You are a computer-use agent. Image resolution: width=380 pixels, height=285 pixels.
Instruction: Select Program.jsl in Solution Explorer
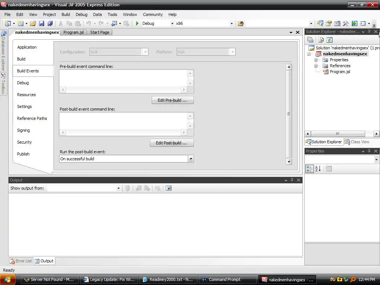[340, 72]
